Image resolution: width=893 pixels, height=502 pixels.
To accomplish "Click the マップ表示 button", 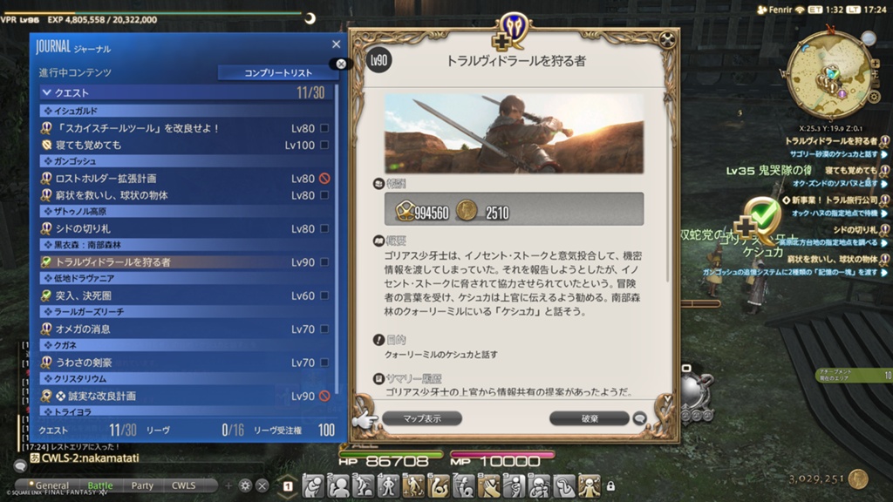I will pyautogui.click(x=422, y=418).
